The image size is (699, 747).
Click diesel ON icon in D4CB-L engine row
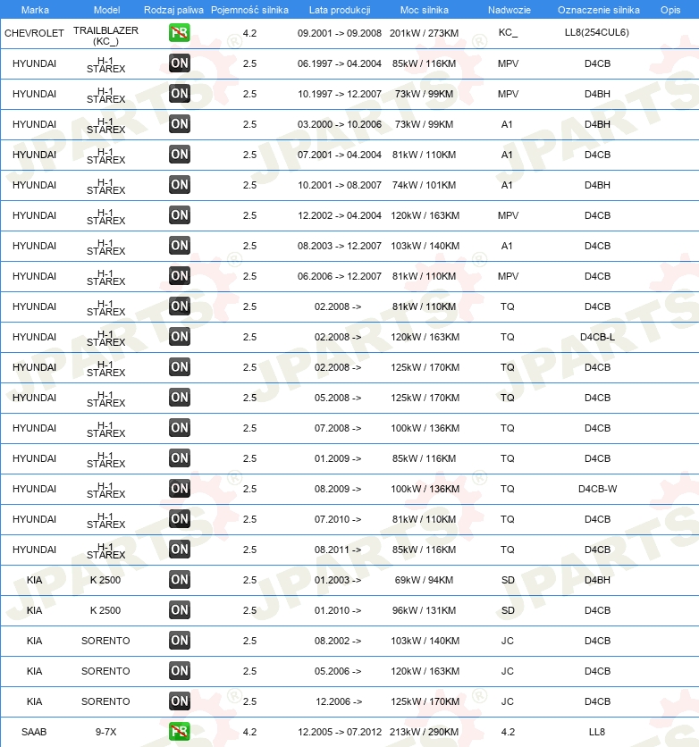180,337
